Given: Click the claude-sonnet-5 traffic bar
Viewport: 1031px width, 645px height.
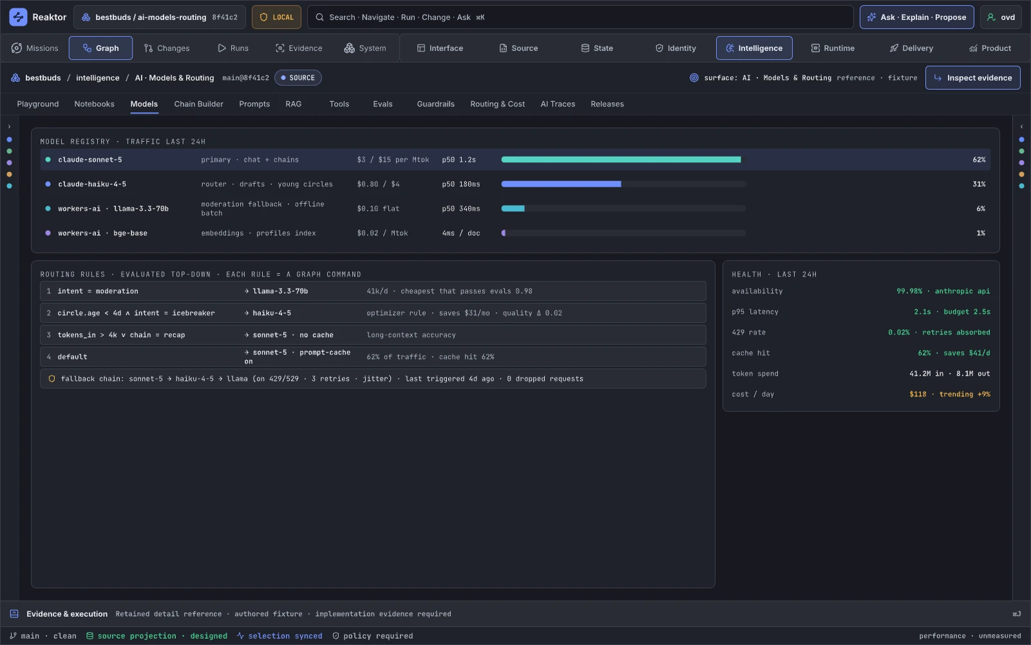Looking at the screenshot, I should (x=623, y=160).
